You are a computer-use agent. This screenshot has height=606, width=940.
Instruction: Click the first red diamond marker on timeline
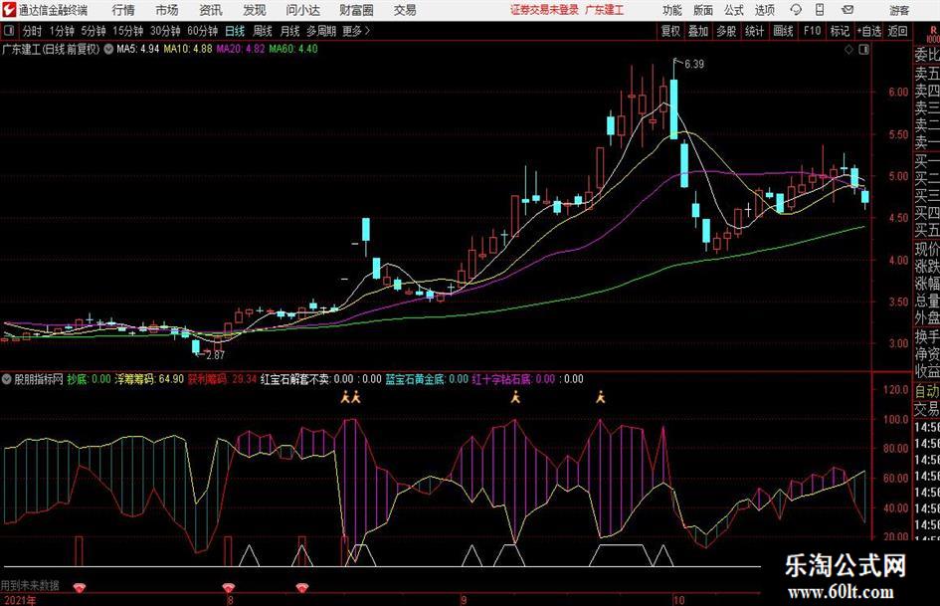(x=80, y=587)
